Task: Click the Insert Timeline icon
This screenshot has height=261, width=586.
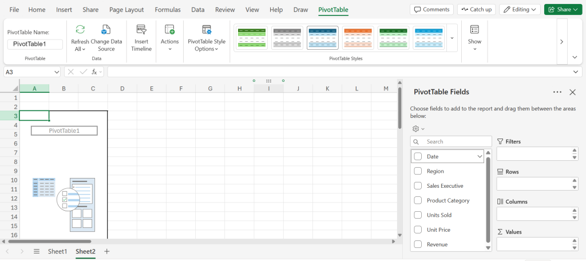Action: tap(141, 30)
